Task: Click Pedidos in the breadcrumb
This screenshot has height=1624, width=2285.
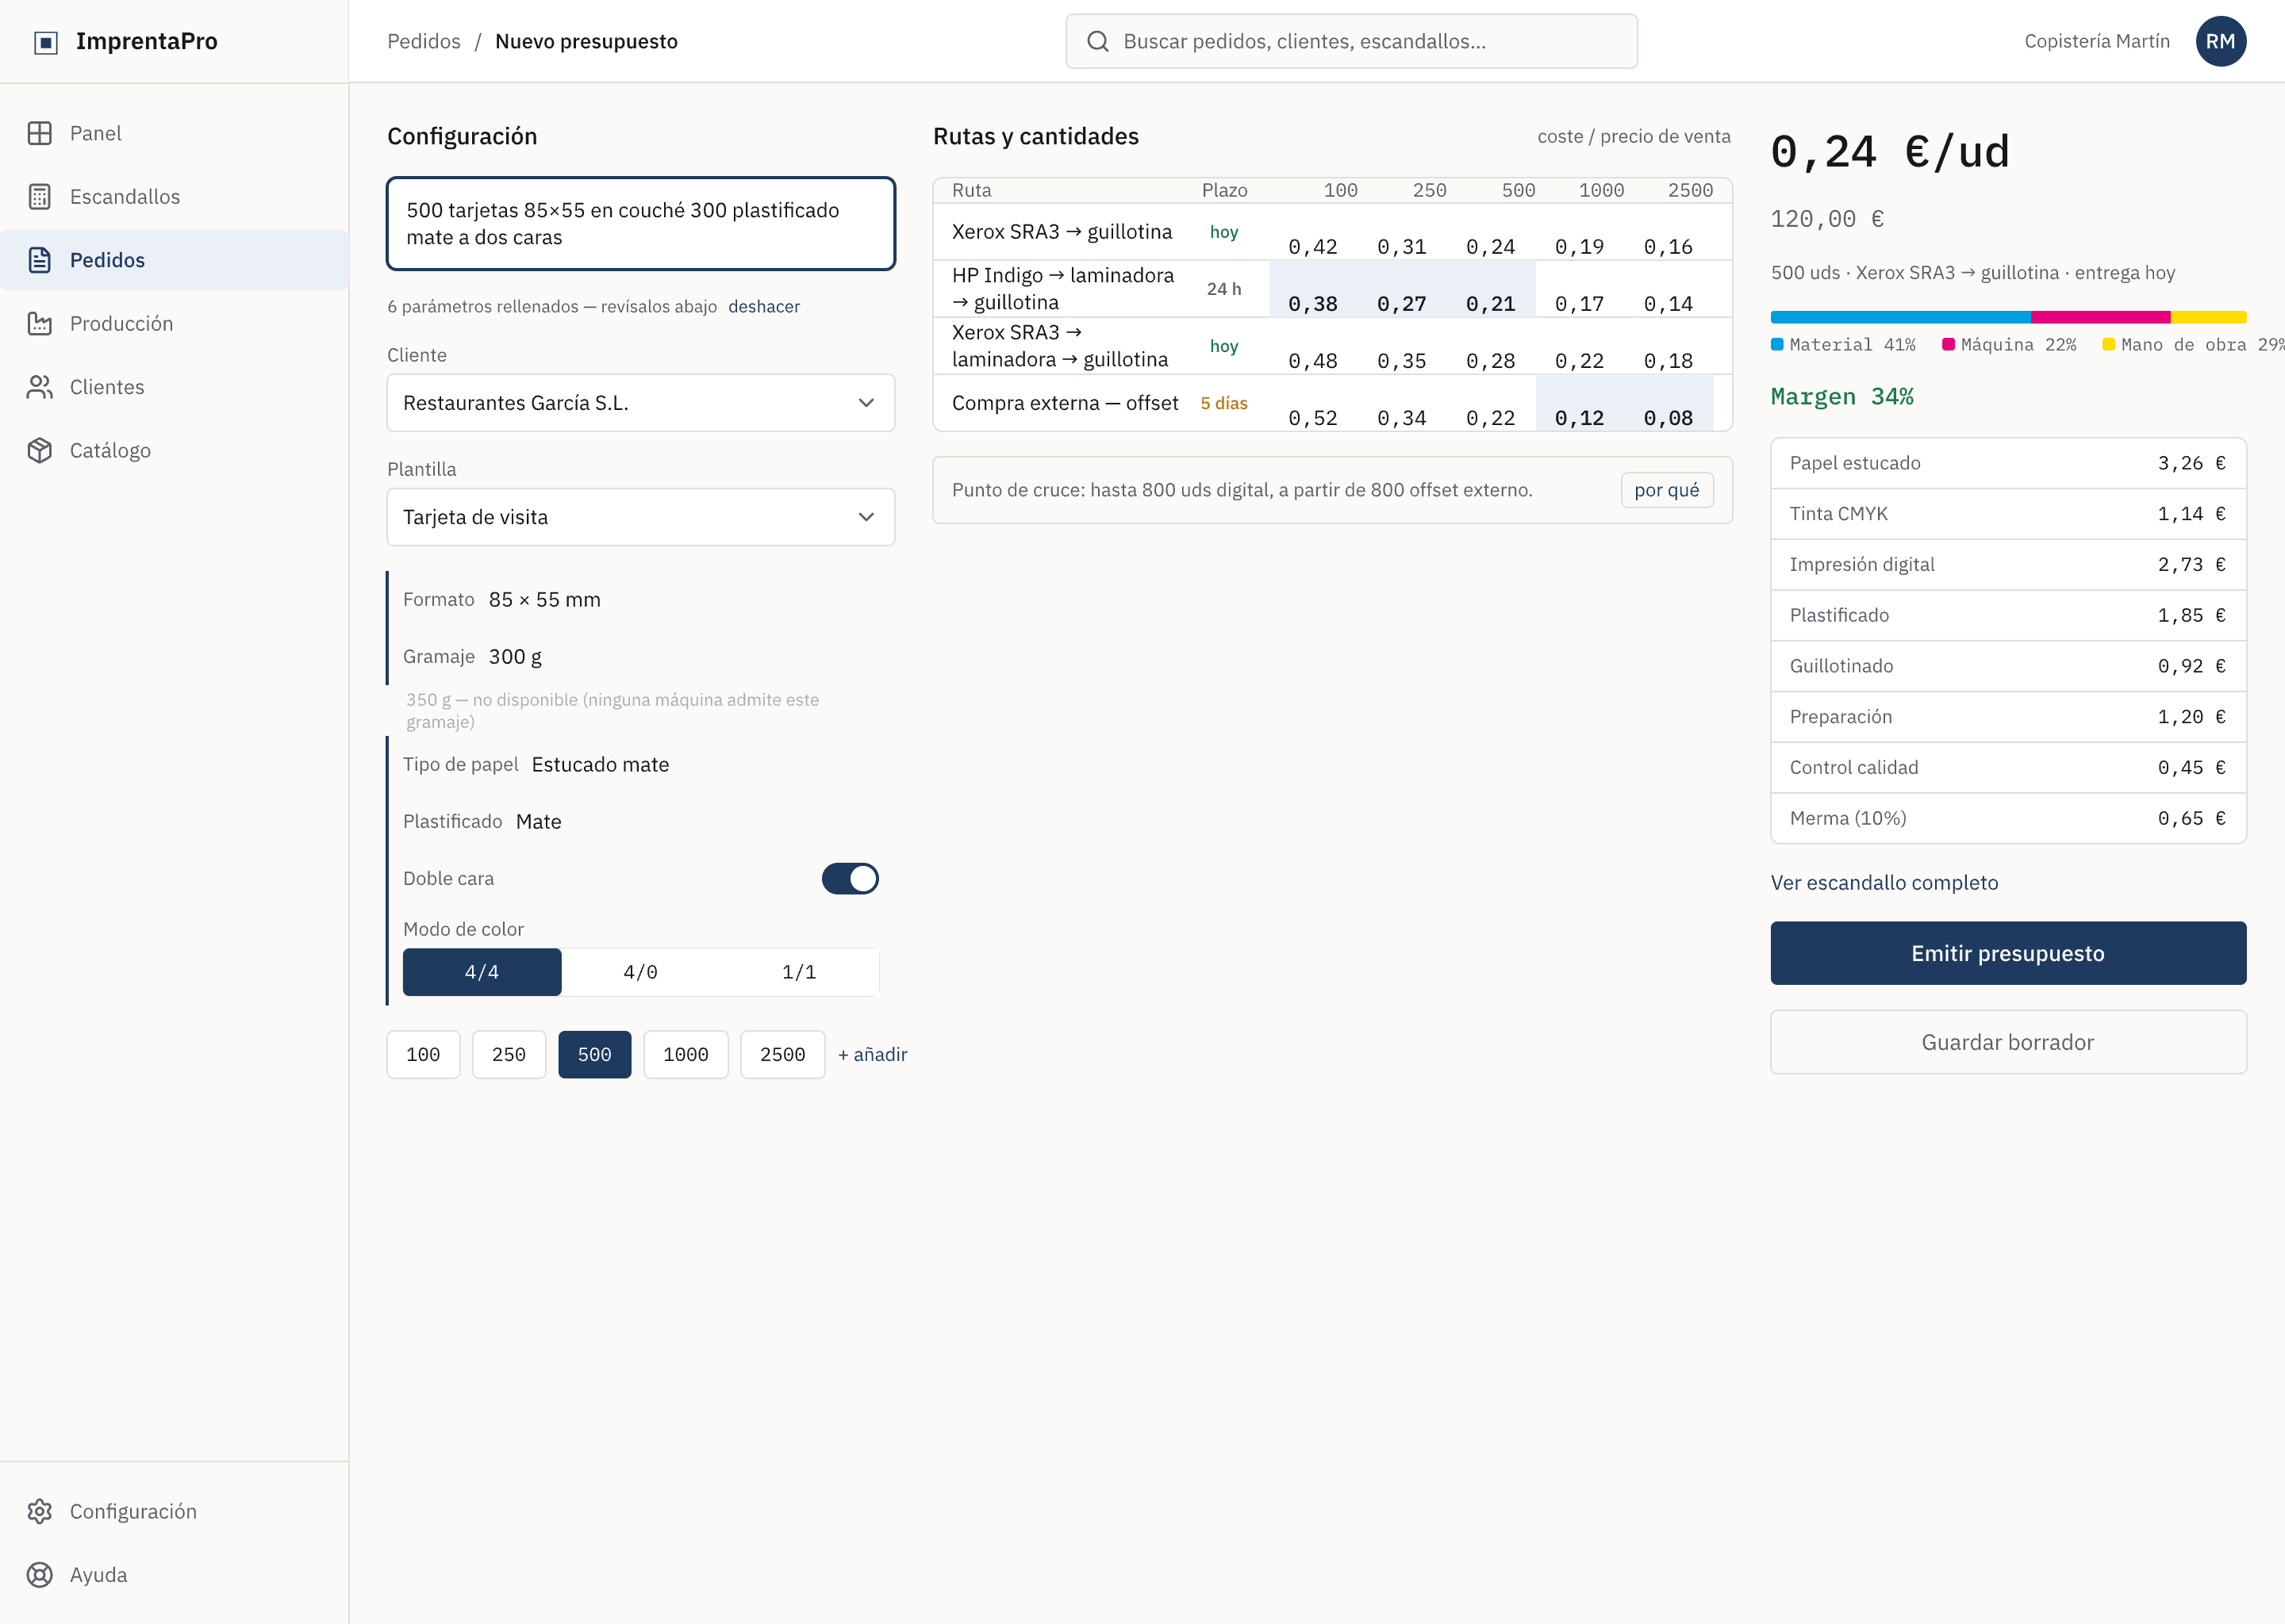Action: 424,41
